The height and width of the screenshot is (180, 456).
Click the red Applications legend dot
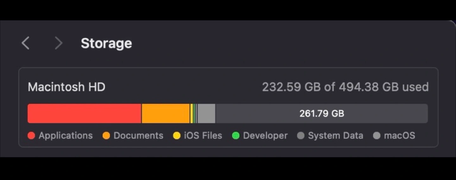tap(31, 136)
